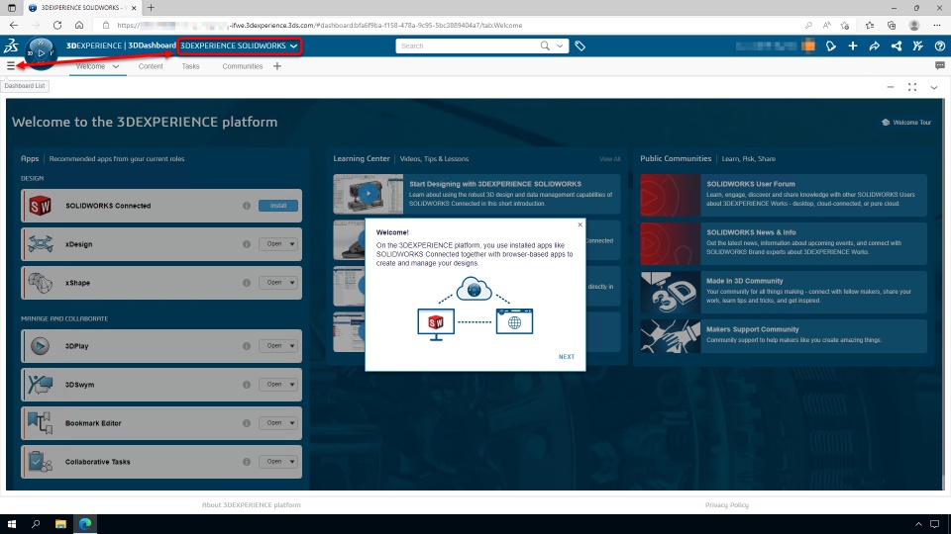The height and width of the screenshot is (534, 951).
Task: Open SOLIDWORKS News & Info community
Action: tap(784, 243)
